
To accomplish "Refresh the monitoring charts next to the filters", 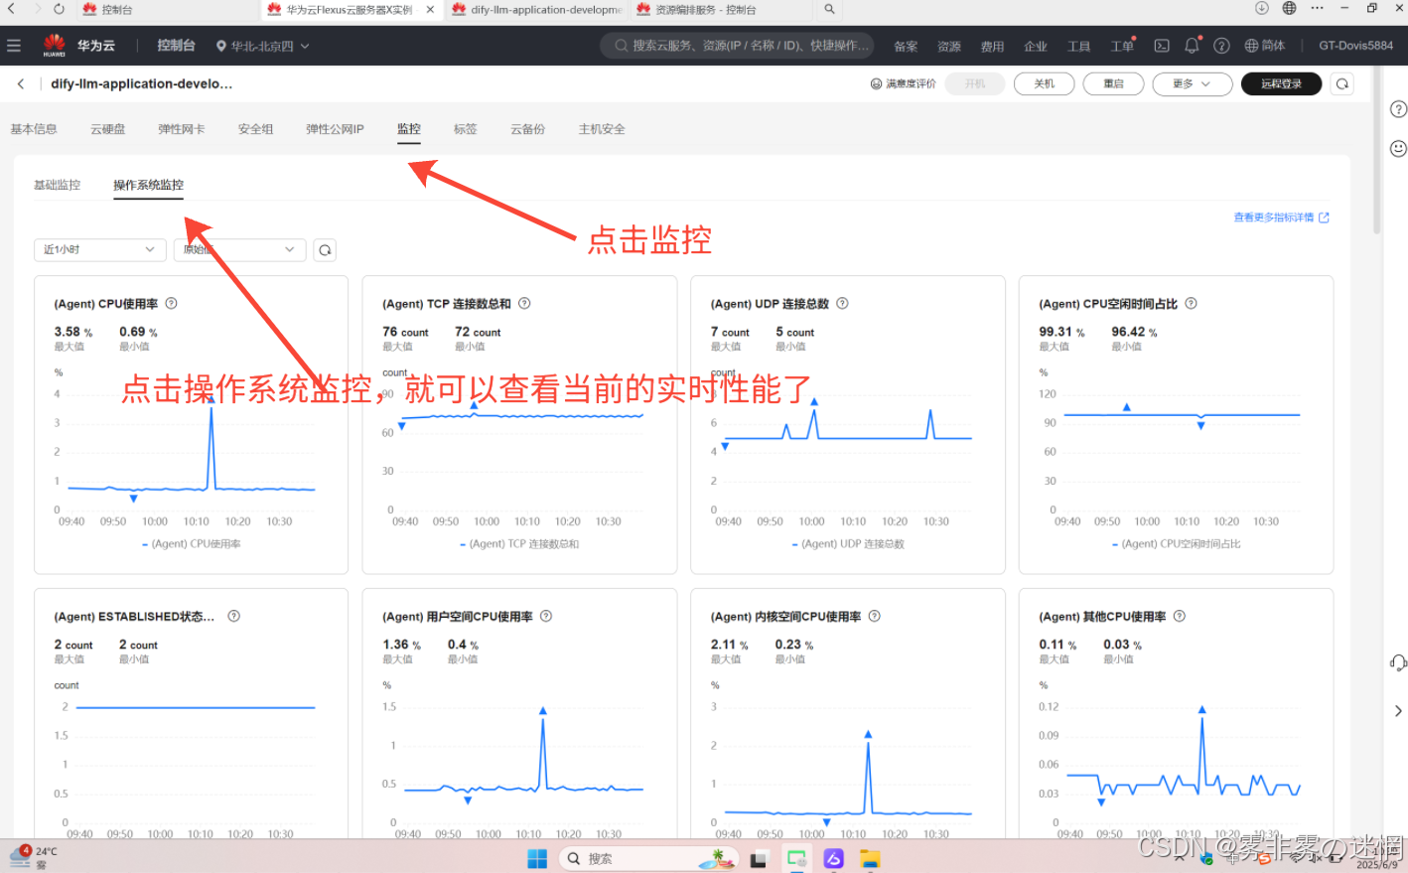I will point(325,250).
